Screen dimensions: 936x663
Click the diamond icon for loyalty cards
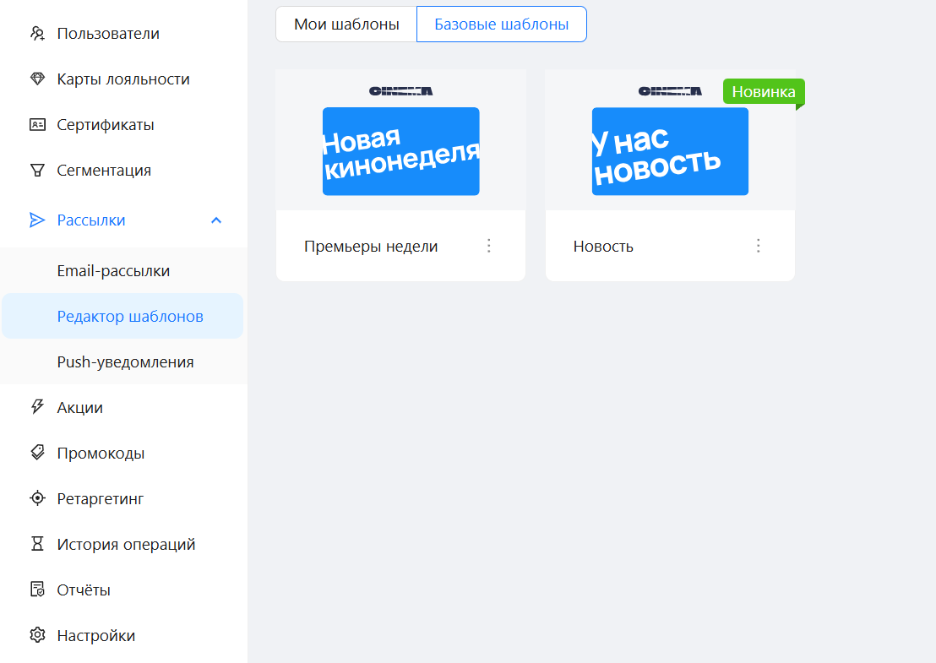click(x=37, y=79)
